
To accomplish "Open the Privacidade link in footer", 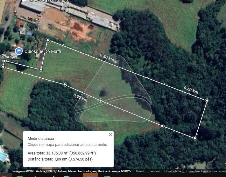I will tap(173, 171).
